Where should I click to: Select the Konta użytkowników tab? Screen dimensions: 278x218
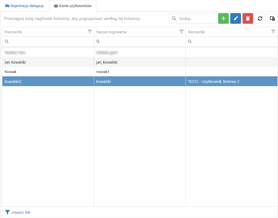click(x=72, y=6)
